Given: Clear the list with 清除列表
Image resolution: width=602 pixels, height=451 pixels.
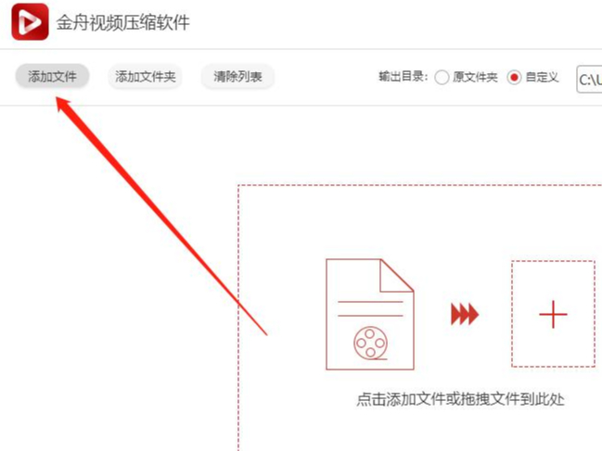Looking at the screenshot, I should point(237,77).
